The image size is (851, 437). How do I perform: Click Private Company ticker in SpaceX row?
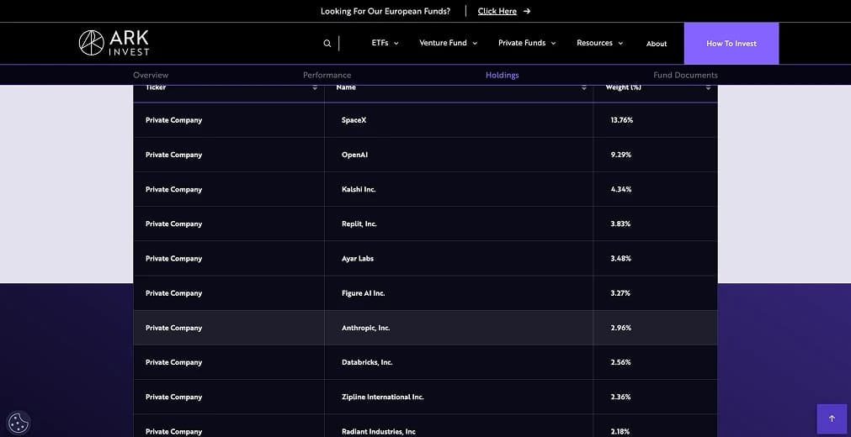(x=173, y=120)
